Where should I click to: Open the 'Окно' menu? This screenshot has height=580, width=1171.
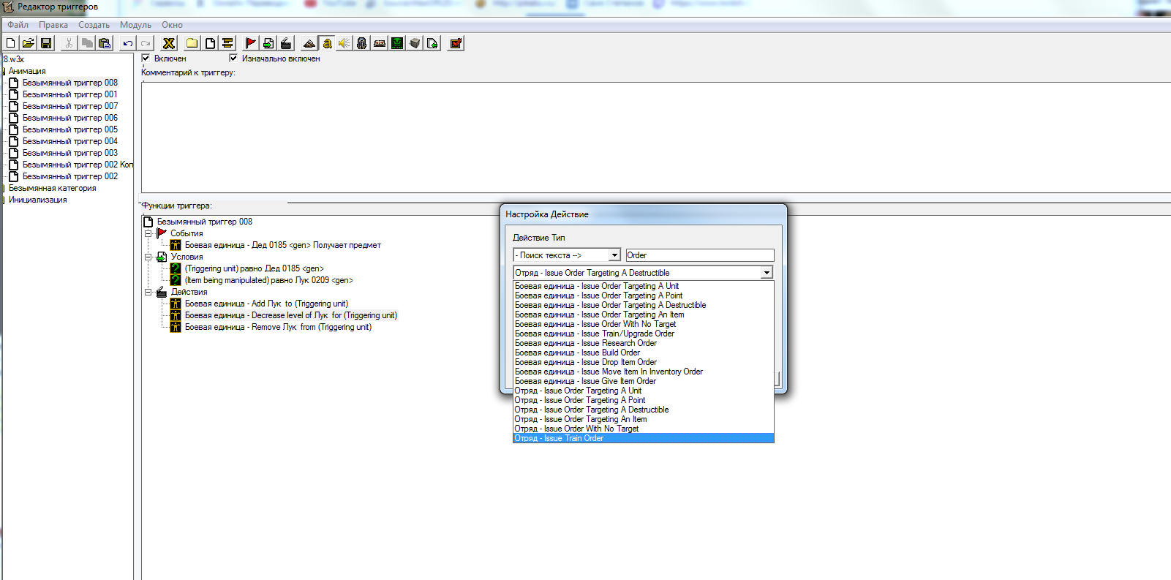pos(172,25)
